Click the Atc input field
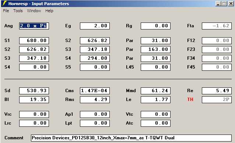 (x=155, y=123)
